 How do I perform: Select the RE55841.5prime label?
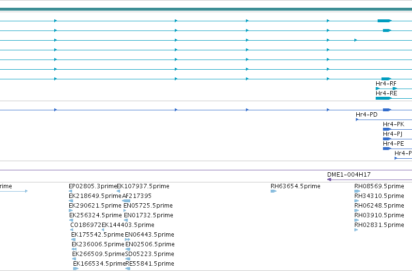pyautogui.click(x=150, y=264)
